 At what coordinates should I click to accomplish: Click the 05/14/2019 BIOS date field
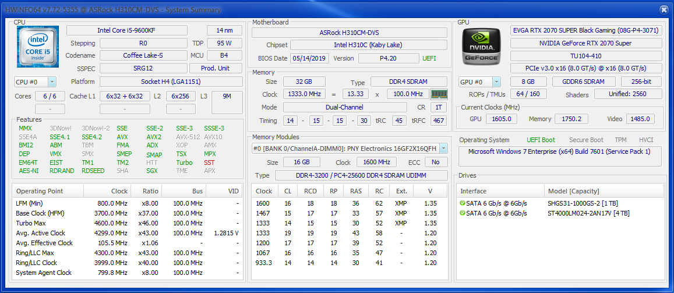[310, 58]
